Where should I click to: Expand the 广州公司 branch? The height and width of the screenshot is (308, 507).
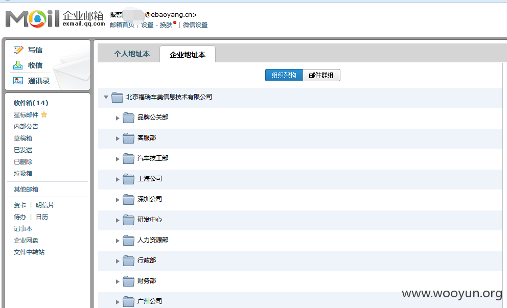(x=118, y=302)
